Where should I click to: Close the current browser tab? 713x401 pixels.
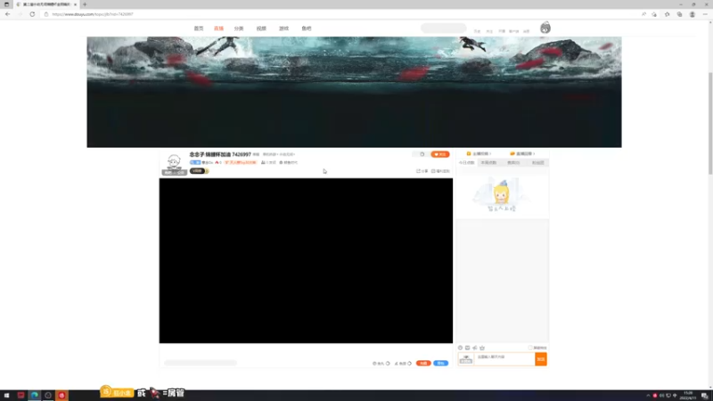(75, 4)
